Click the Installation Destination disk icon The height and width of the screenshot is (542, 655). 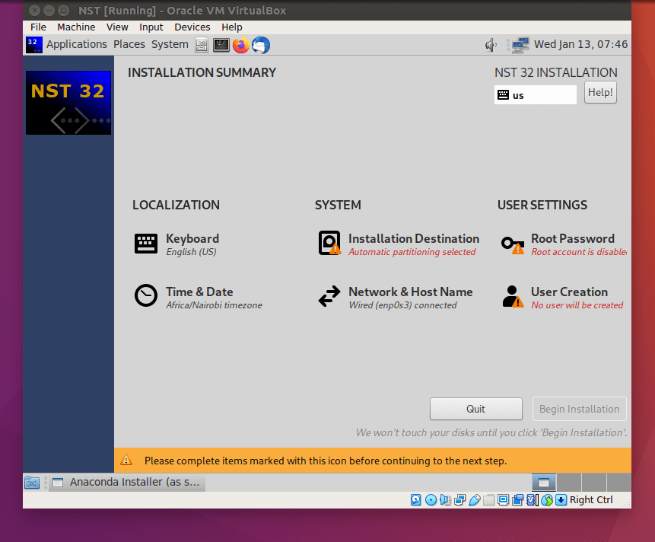pos(329,243)
